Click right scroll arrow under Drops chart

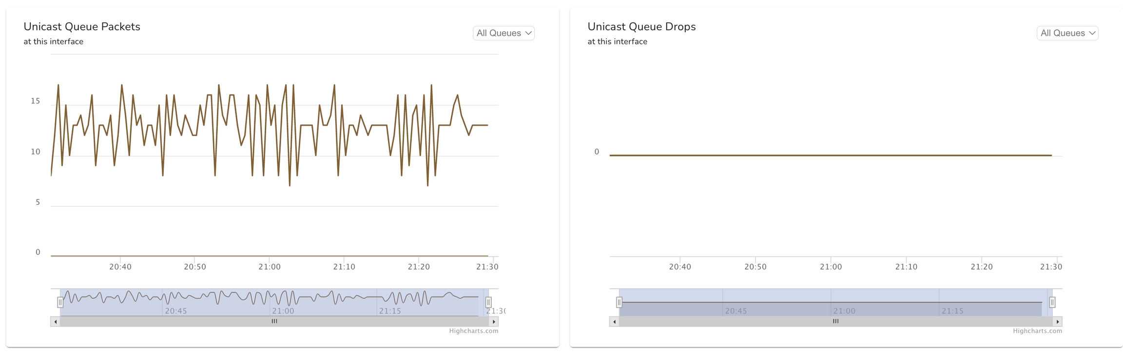tap(1057, 322)
